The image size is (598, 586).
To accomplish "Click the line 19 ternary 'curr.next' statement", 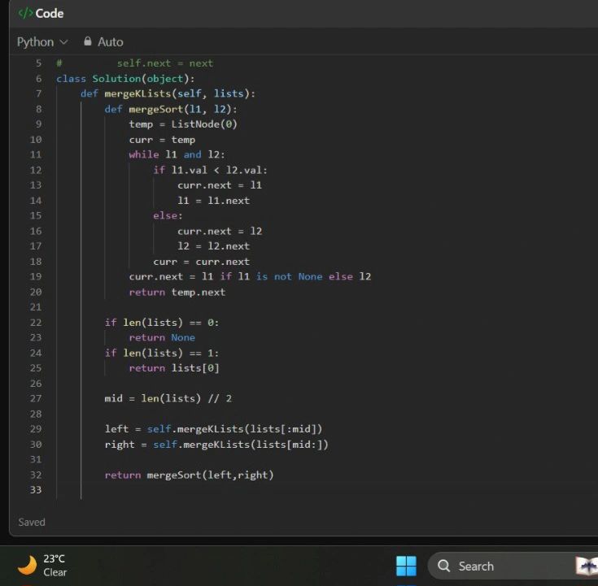I will (x=250, y=276).
